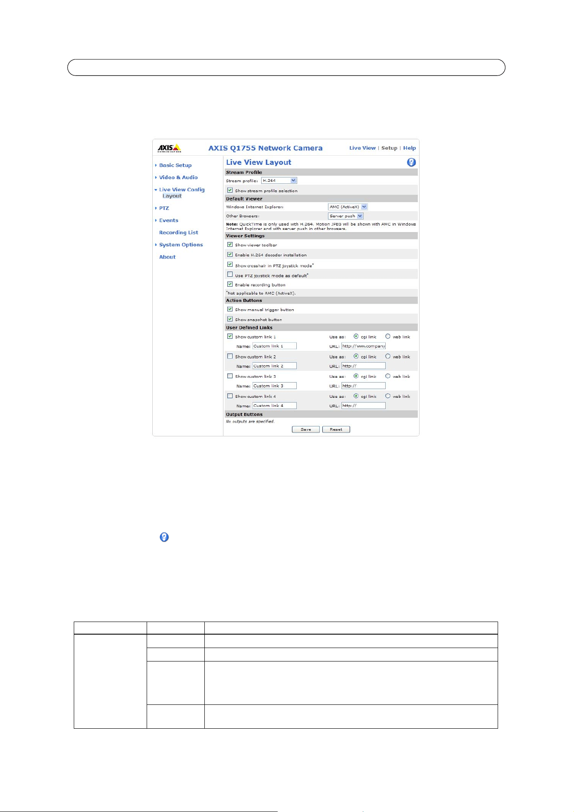Uncheck Show custom link 1
This screenshot has height=812, width=574.
pos(230,336)
